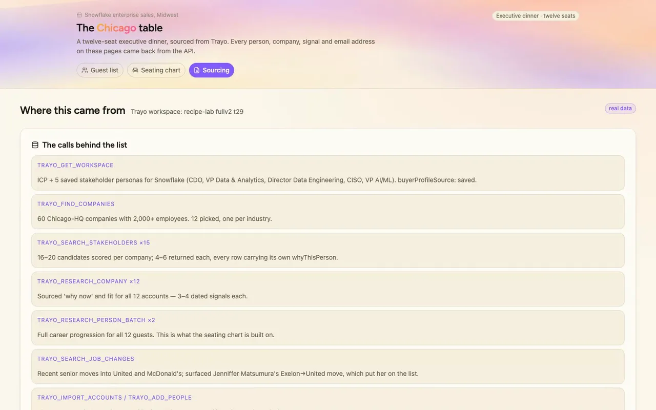This screenshot has width=656, height=410.
Task: Switch to the Seating chart tab
Action: [x=156, y=70]
